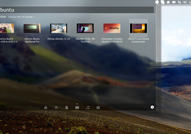Image resolution: width=191 pixels, height=134 pixels.
Task: Switch to the Photos lens camera icon
Action: coord(98,108)
